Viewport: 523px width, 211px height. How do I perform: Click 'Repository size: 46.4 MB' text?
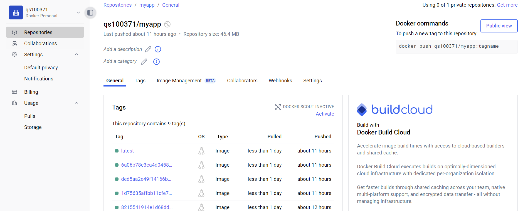(x=211, y=34)
